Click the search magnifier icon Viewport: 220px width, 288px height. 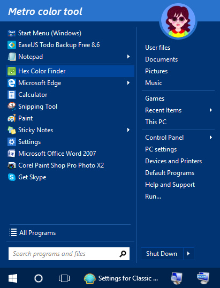123,254
